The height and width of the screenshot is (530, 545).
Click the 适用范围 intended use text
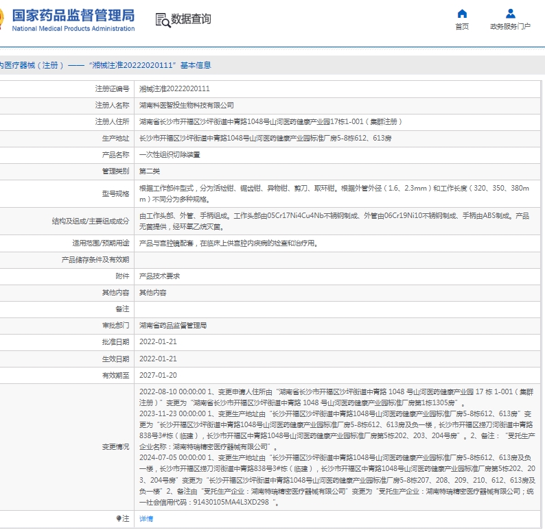tap(229, 243)
